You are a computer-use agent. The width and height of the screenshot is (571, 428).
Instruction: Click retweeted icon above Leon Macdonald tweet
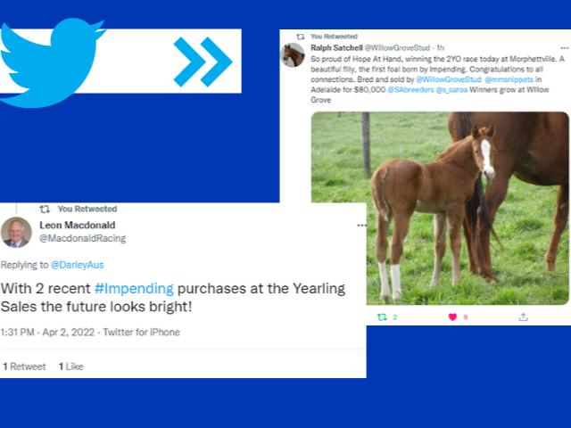tap(45, 209)
